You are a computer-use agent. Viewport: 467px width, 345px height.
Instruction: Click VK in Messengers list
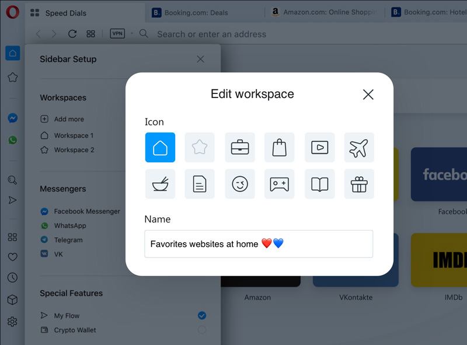(51, 254)
